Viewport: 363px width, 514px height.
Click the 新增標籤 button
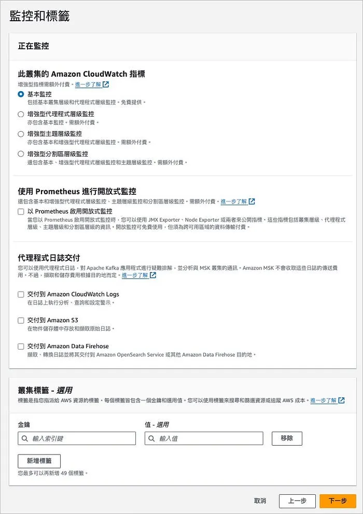(39, 461)
